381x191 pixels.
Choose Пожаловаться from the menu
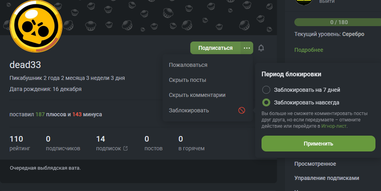click(x=188, y=65)
